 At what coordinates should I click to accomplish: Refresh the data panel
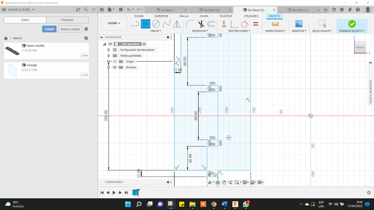pyautogui.click(x=78, y=10)
